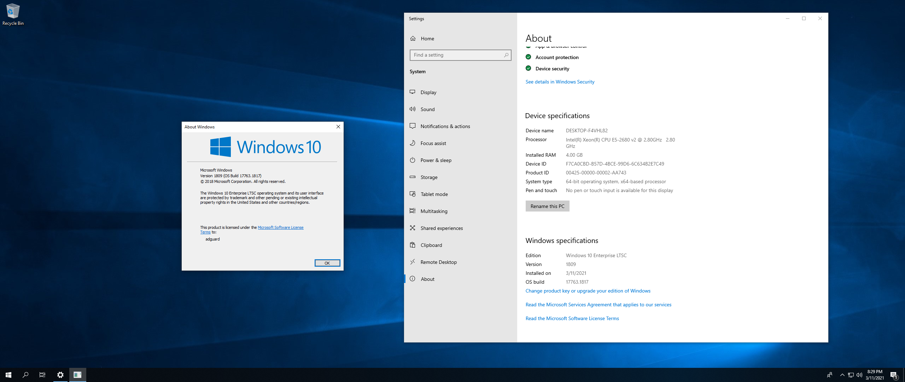
Task: Open Task View from taskbar
Action: tap(42, 375)
